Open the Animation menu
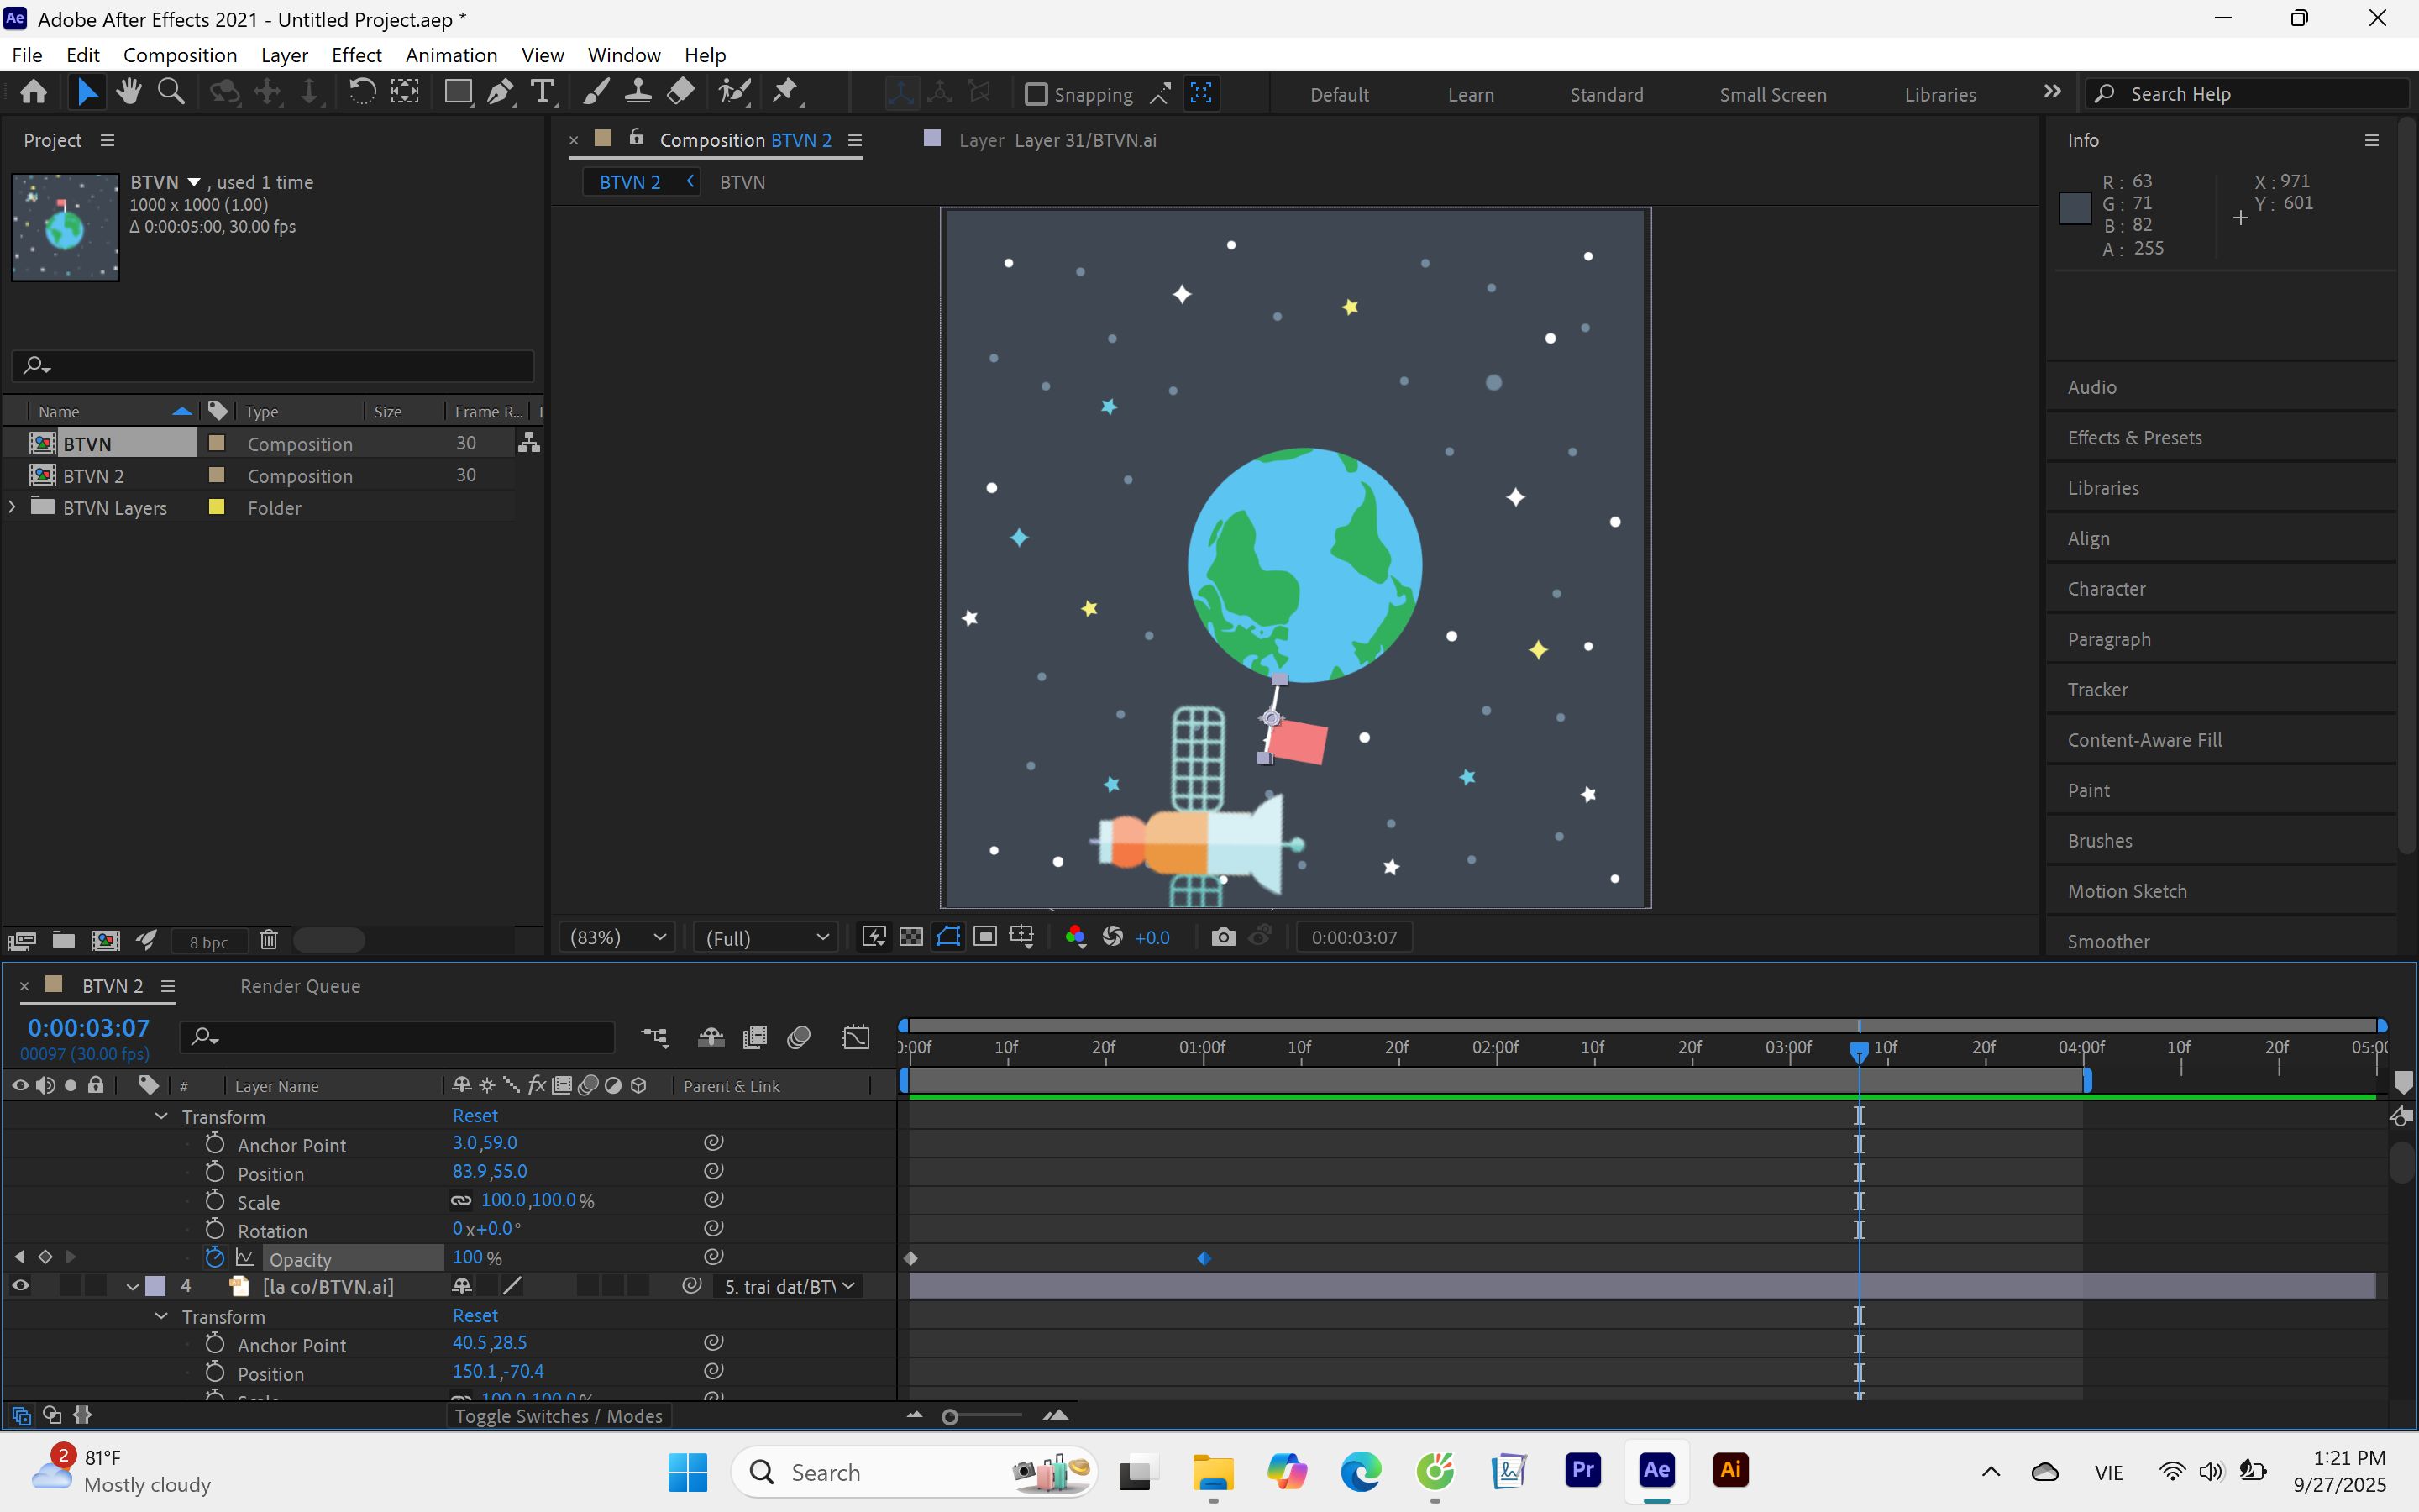This screenshot has height=1512, width=2419. (451, 55)
